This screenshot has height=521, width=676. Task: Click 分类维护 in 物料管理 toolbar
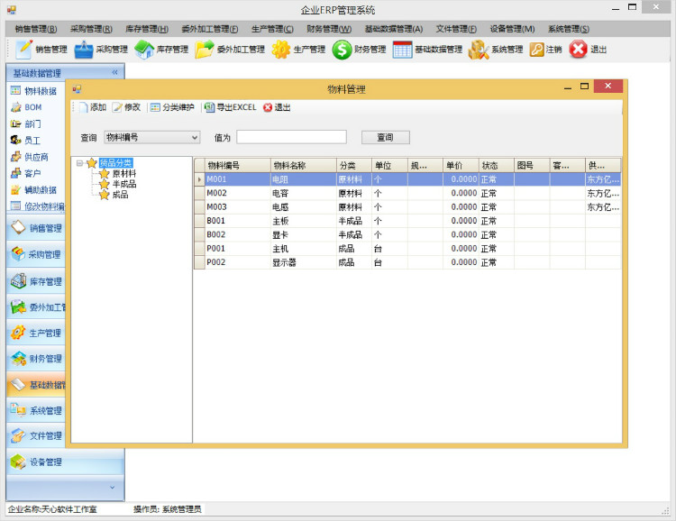[x=172, y=107]
